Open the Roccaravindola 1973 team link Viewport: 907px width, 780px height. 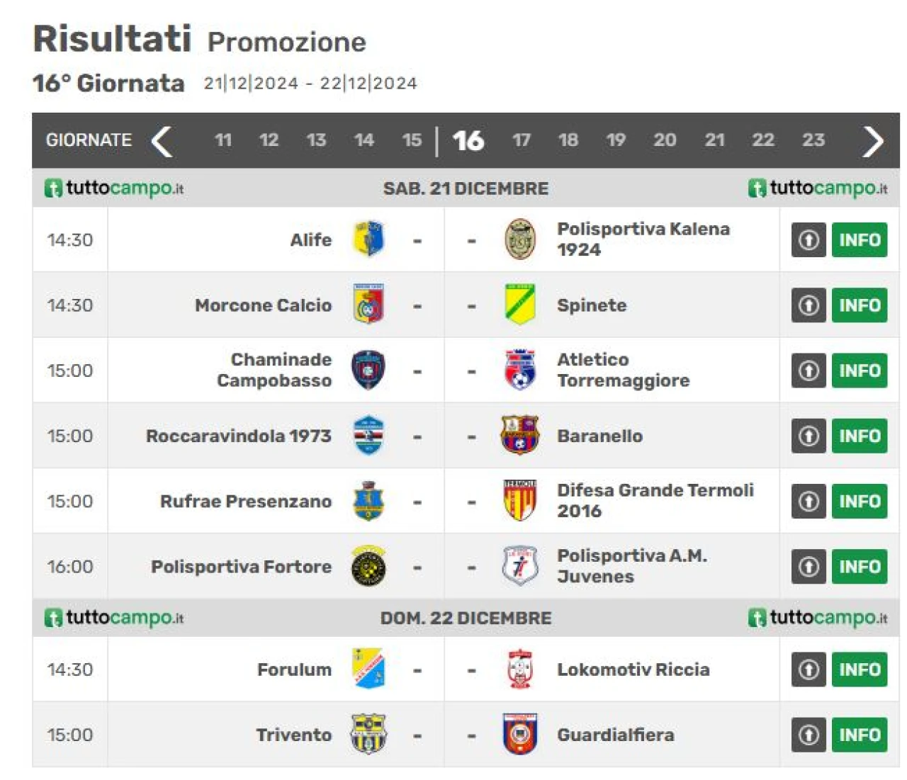[239, 436]
